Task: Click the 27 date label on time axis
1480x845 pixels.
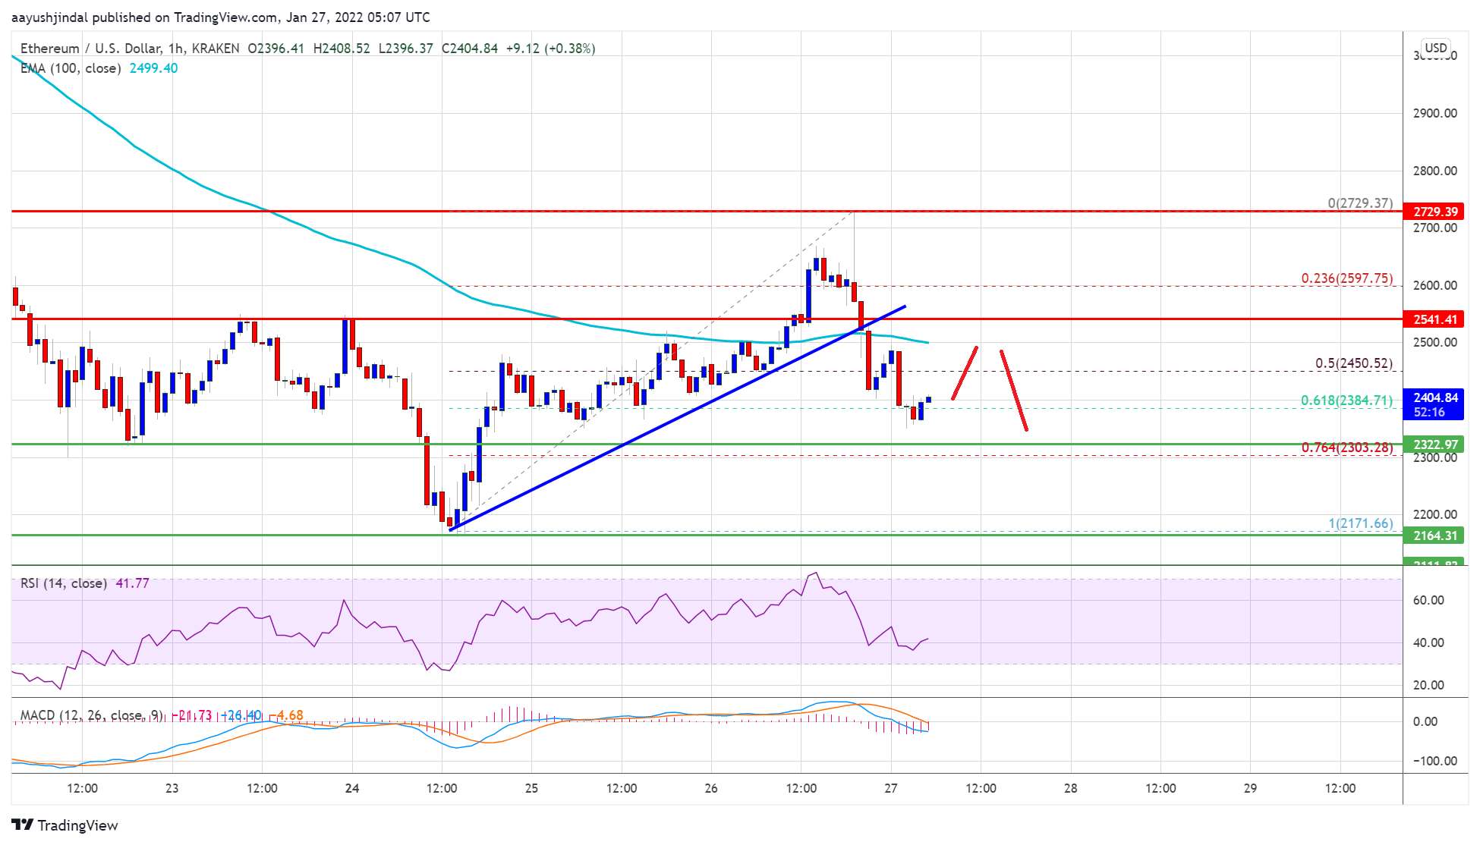Action: (892, 788)
